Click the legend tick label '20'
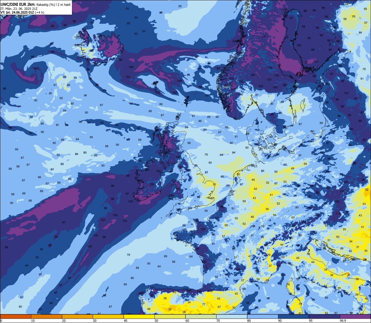 [64, 321]
